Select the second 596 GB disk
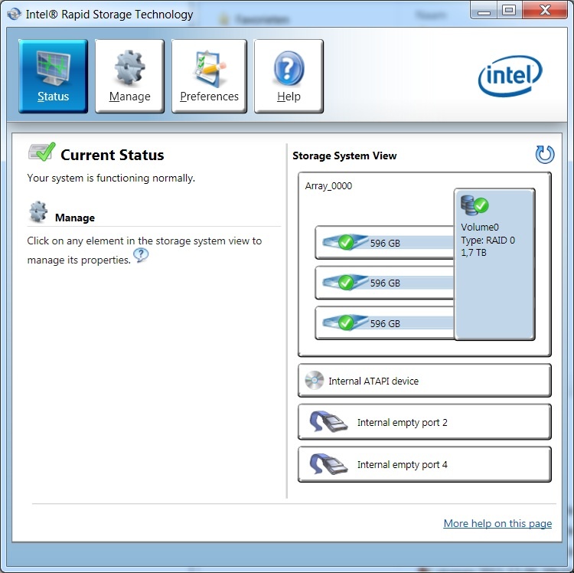 (x=384, y=283)
